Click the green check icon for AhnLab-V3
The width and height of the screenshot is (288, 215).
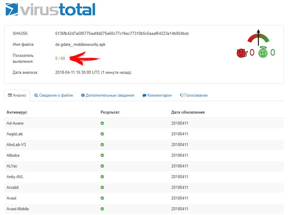pyautogui.click(x=102, y=145)
